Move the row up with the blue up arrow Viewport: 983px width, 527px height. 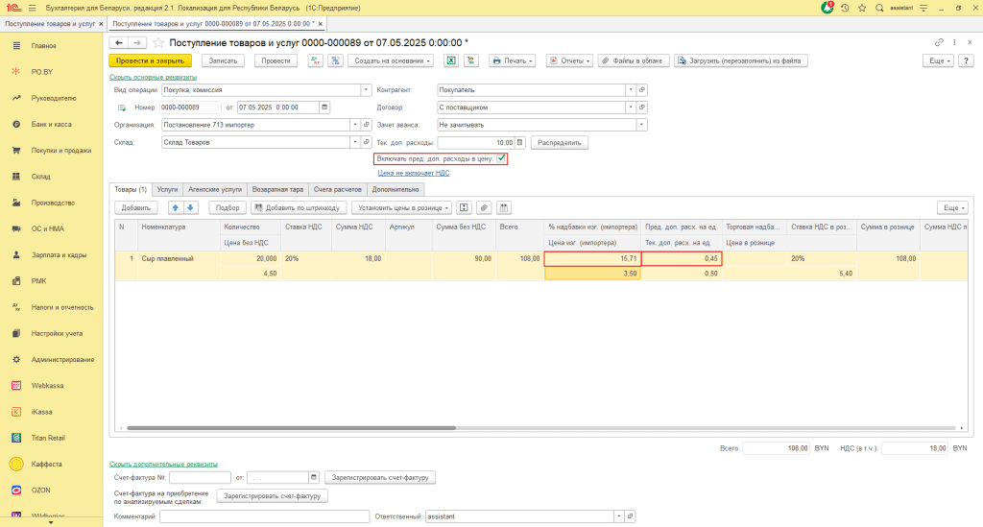tap(176, 207)
